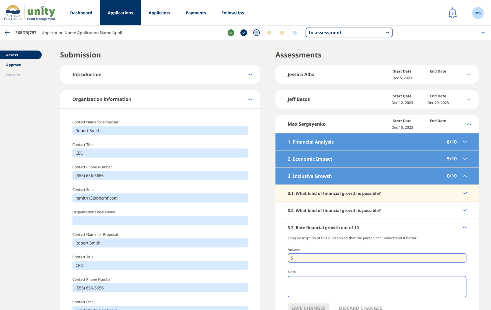
Task: Select the Applications tab
Action: click(120, 13)
